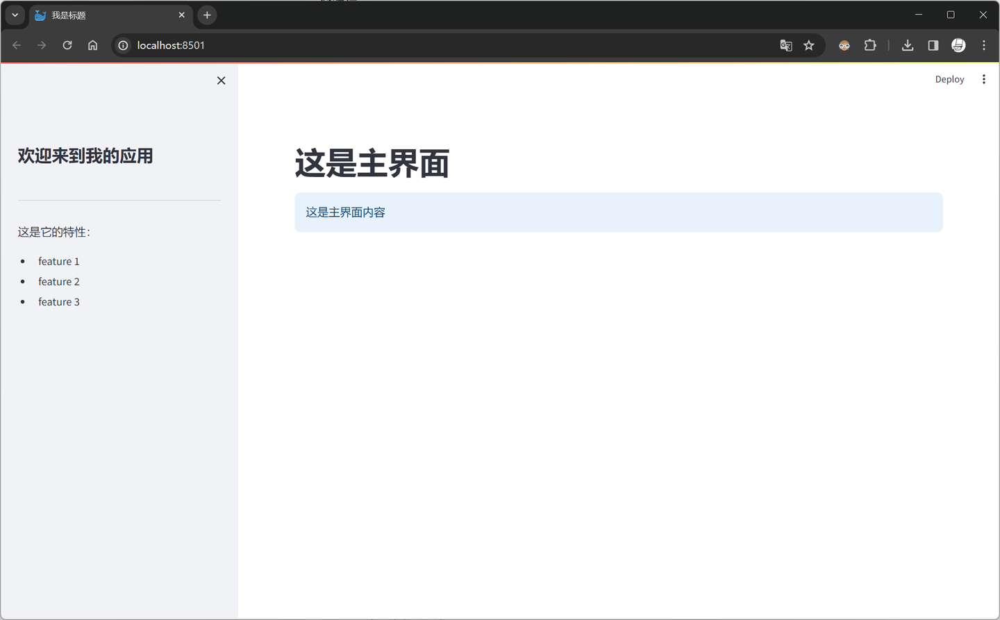Click the browser profile avatar icon

pos(958,45)
